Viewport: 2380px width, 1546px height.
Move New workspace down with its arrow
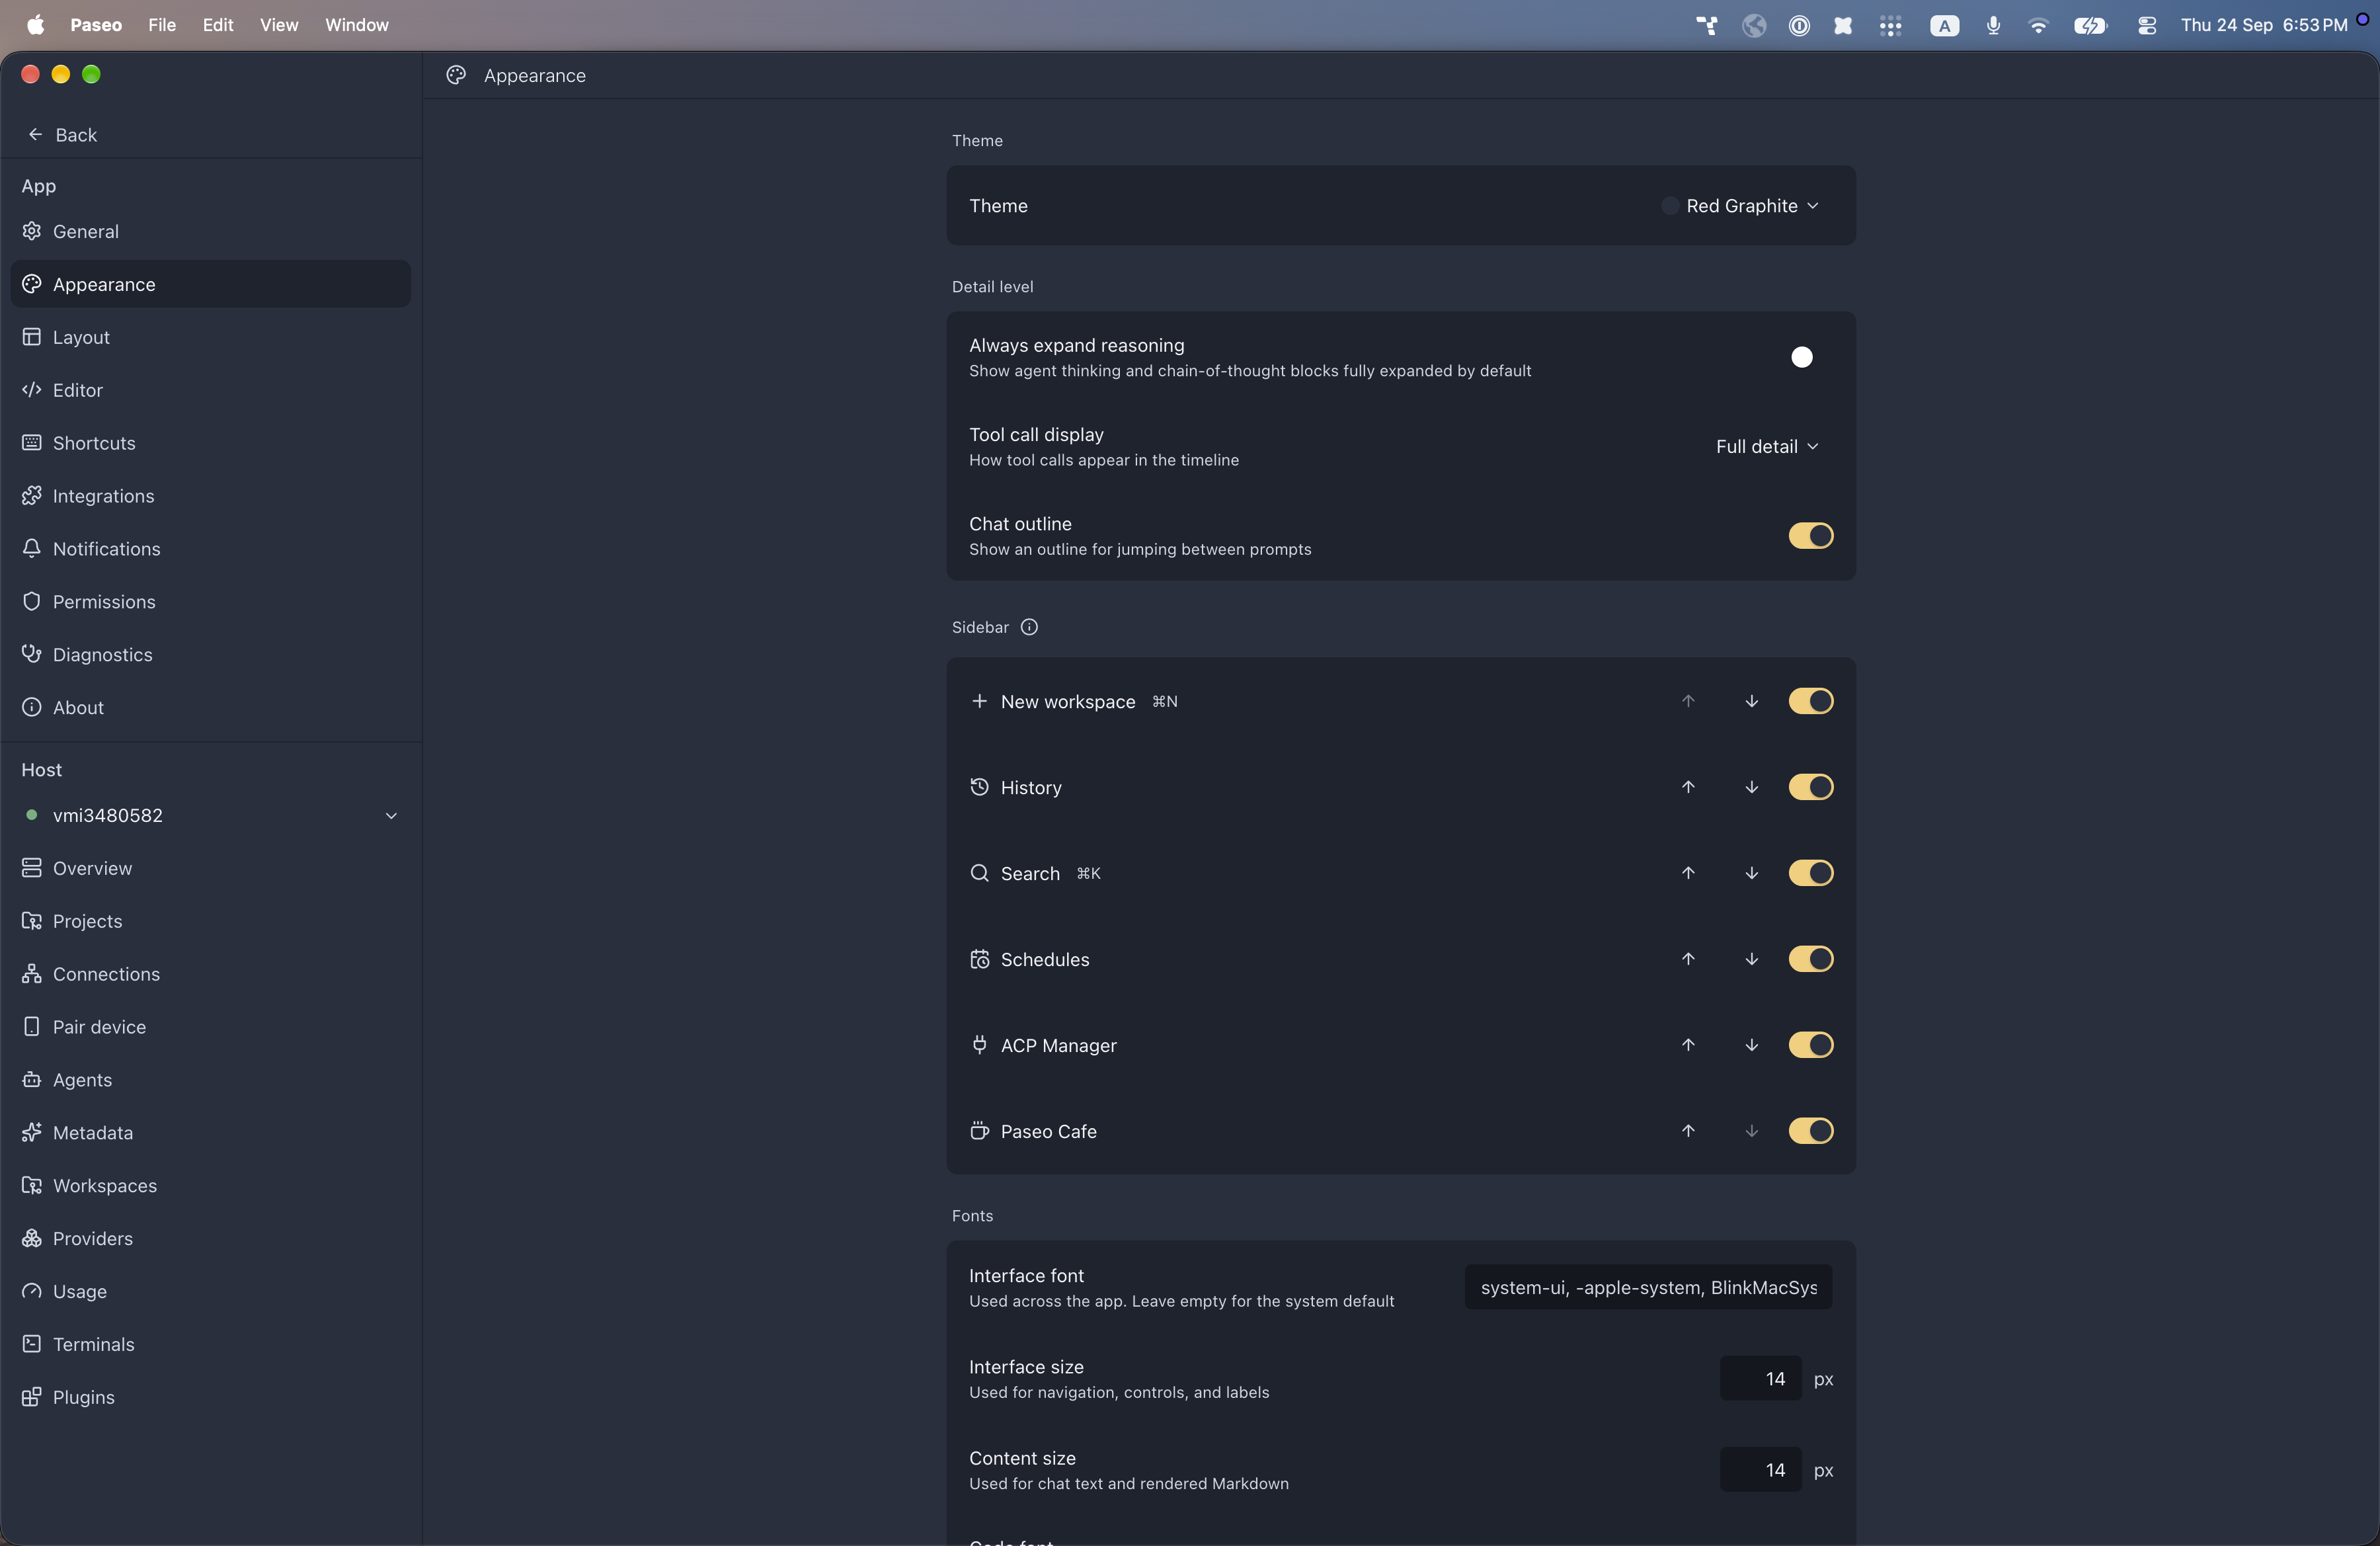(x=1751, y=701)
